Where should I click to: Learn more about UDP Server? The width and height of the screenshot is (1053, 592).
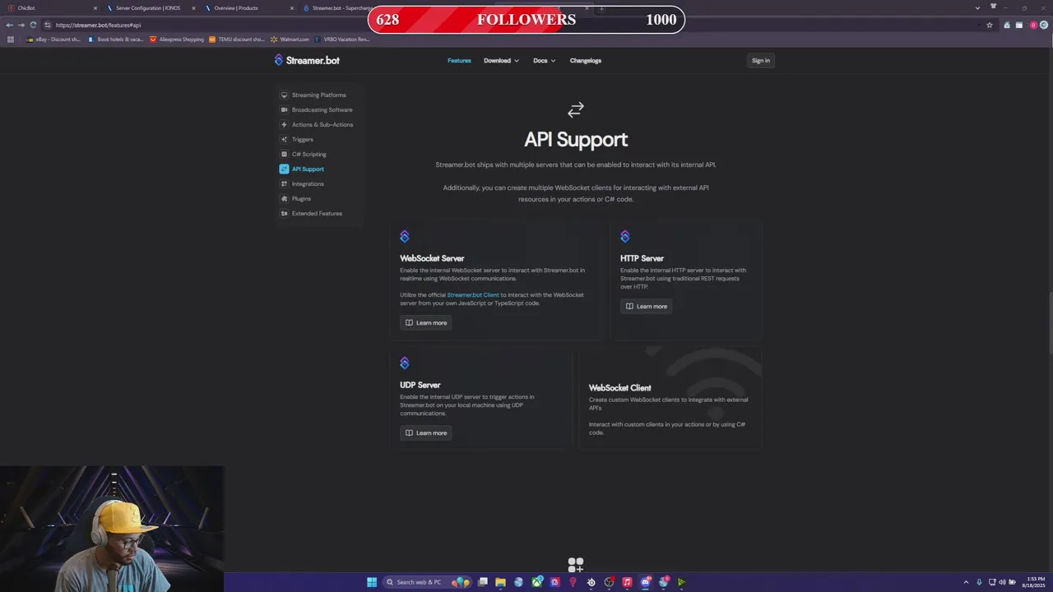coord(426,432)
